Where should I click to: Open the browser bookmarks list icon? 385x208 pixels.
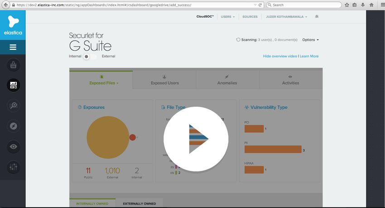point(355,5)
